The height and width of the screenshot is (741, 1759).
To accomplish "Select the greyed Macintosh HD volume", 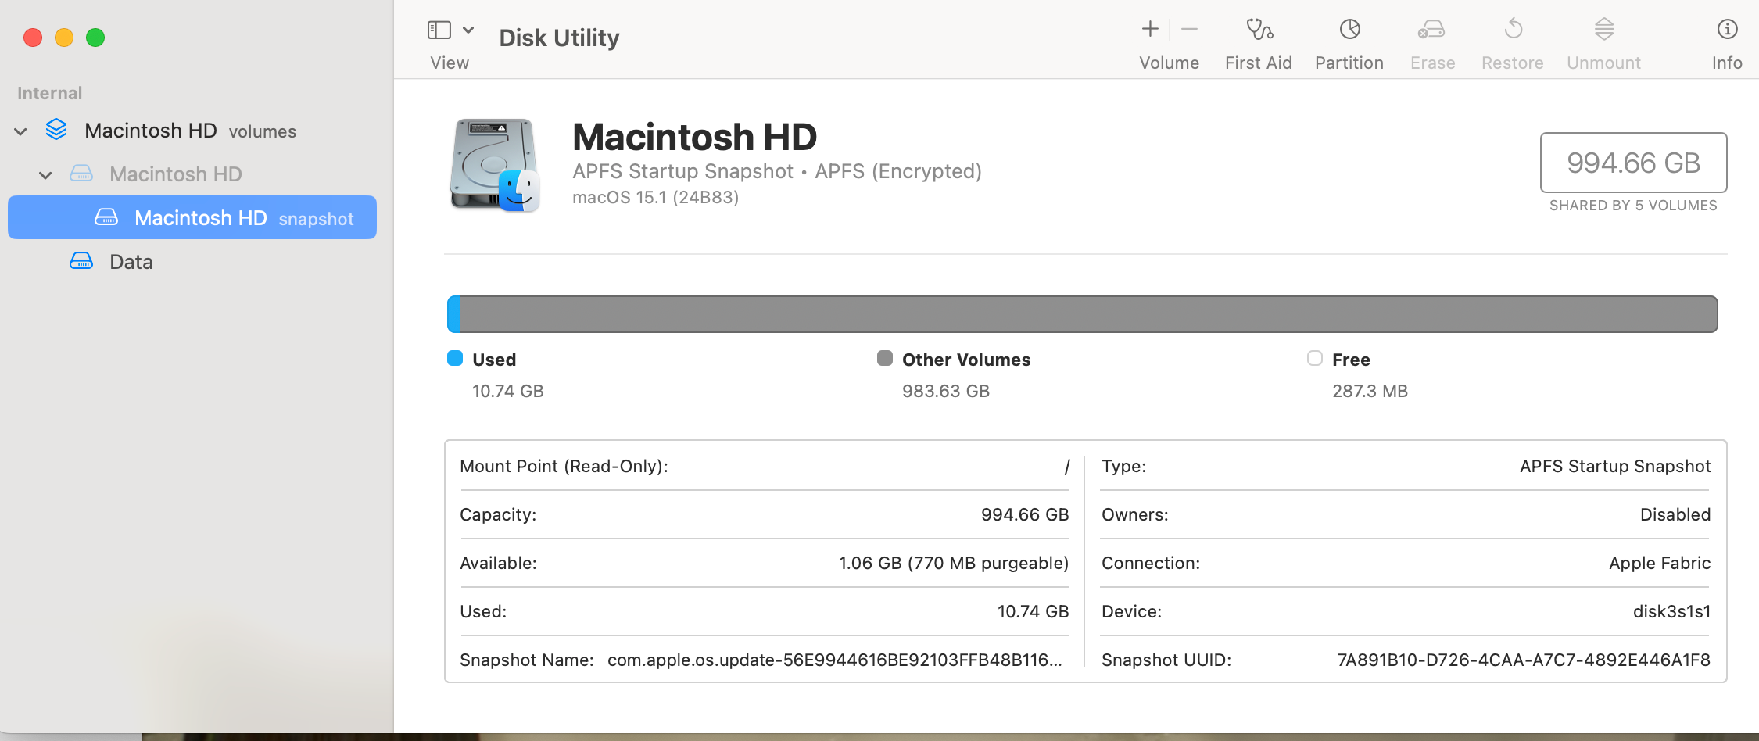I will click(175, 174).
